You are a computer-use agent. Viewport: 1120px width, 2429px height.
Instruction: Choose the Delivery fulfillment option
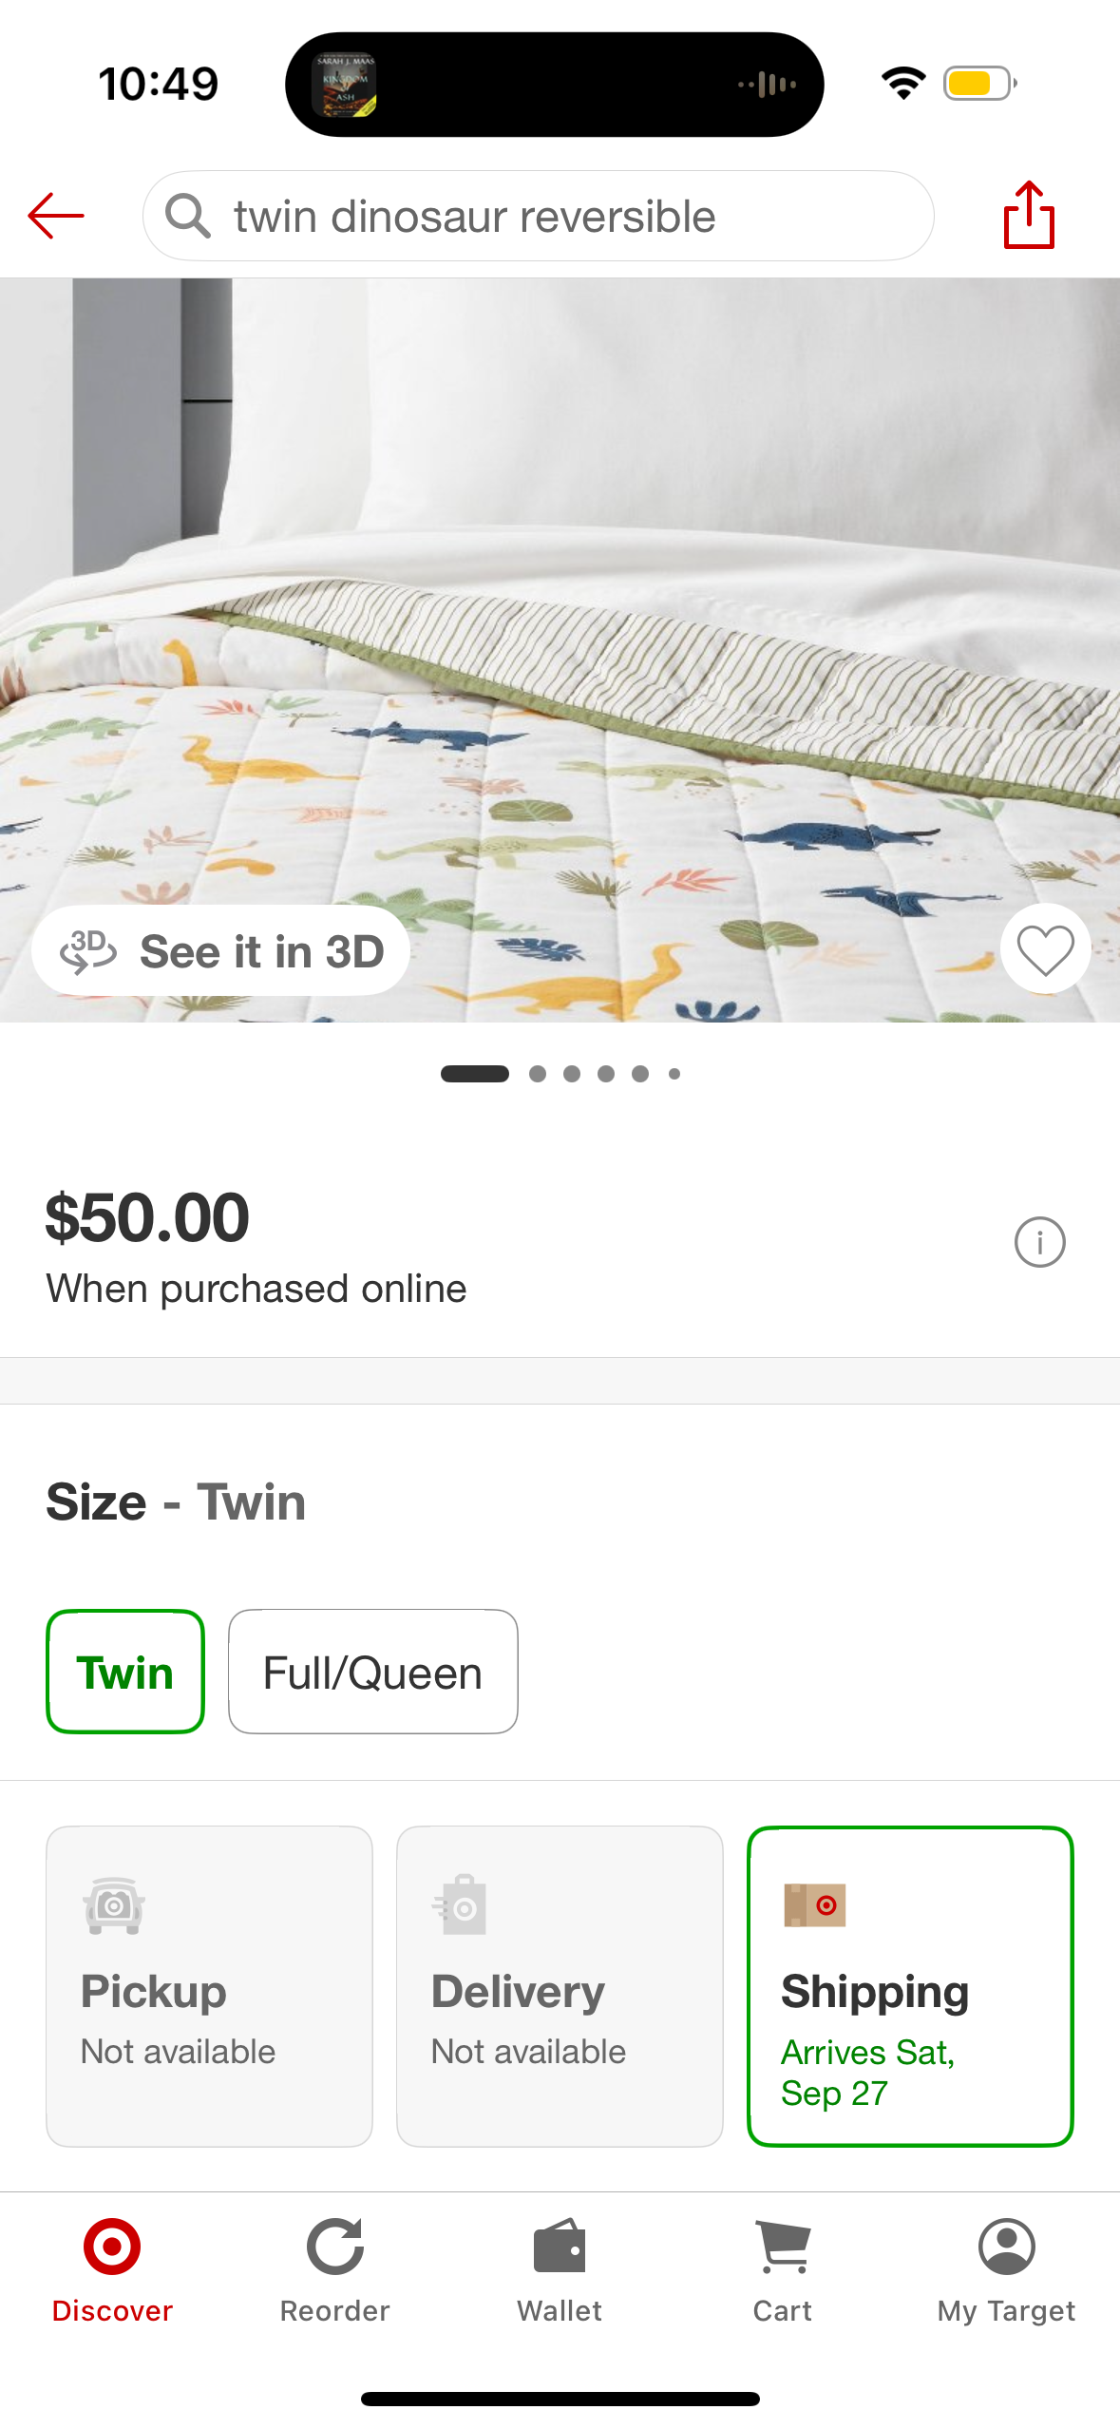click(x=560, y=1986)
